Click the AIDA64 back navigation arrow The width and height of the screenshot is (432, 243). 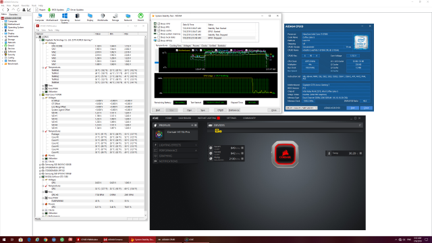pyautogui.click(x=3, y=9)
